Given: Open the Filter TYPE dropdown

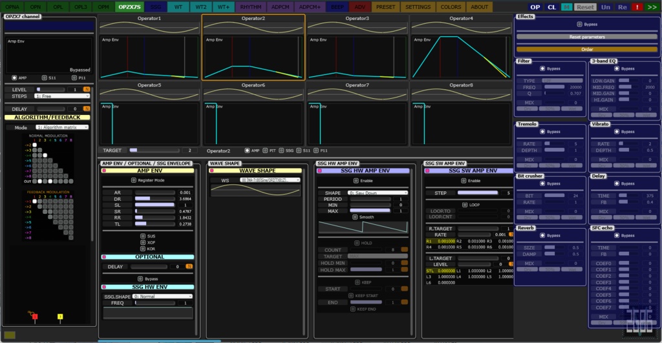Looking at the screenshot, I should pos(562,81).
